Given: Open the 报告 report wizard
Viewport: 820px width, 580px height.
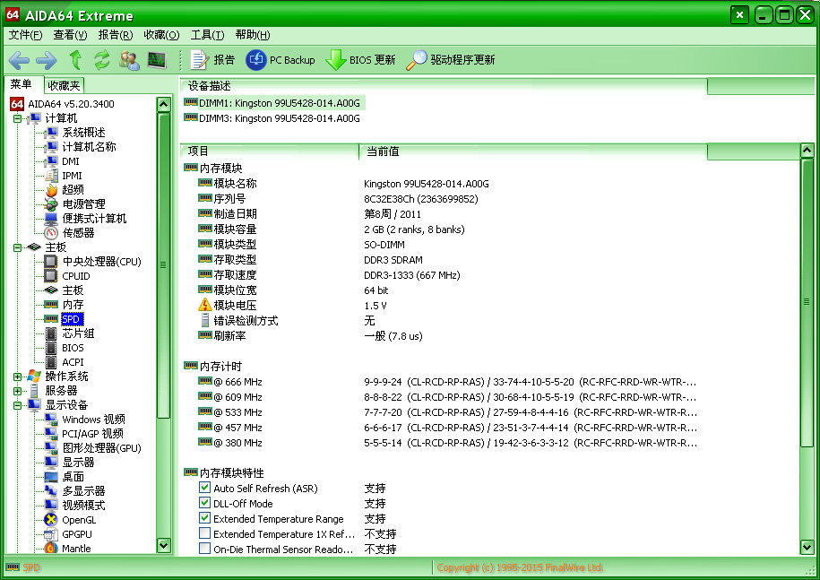Looking at the screenshot, I should (x=212, y=60).
